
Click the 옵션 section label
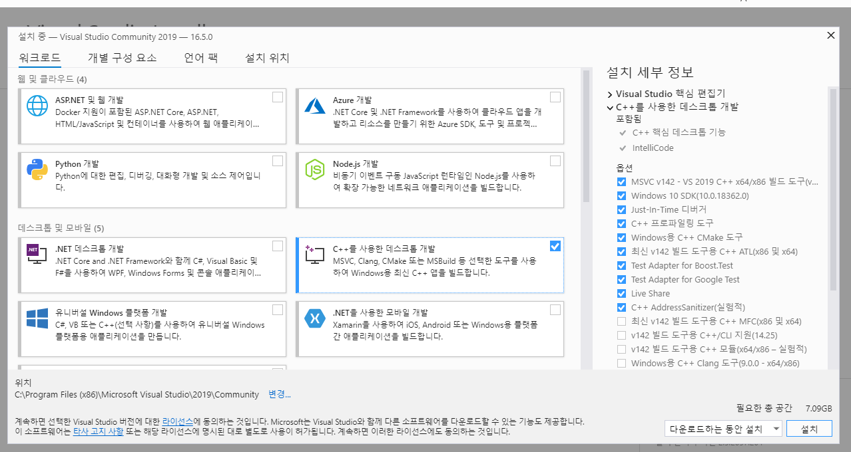click(624, 168)
